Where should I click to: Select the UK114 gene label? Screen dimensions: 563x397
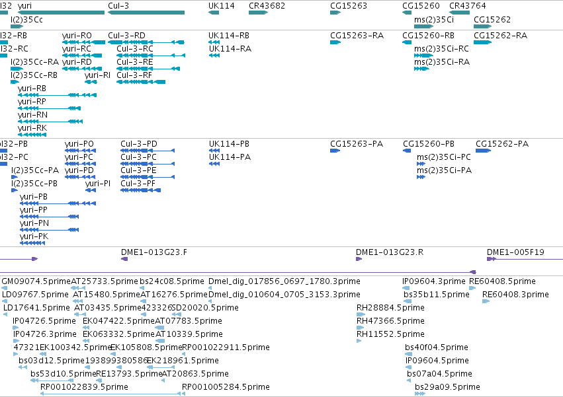pos(221,6)
